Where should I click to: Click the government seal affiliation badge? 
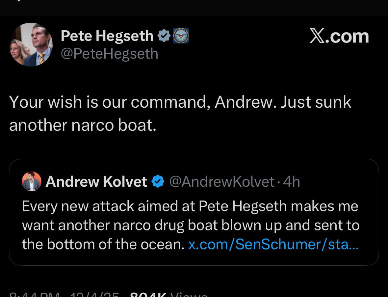(x=181, y=36)
